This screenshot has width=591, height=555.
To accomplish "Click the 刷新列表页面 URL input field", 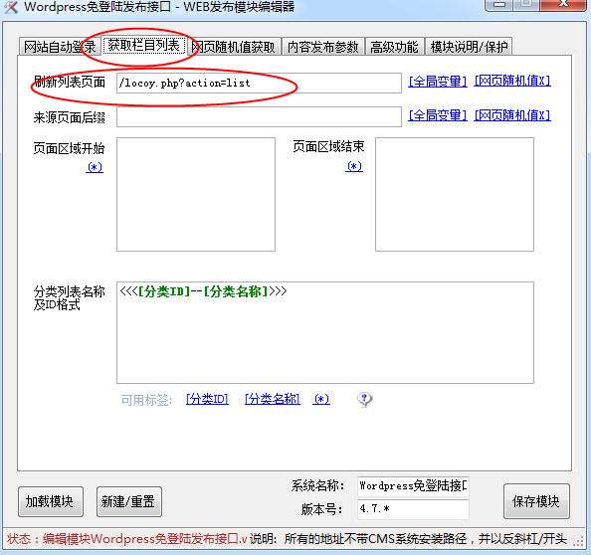I will pyautogui.click(x=259, y=83).
